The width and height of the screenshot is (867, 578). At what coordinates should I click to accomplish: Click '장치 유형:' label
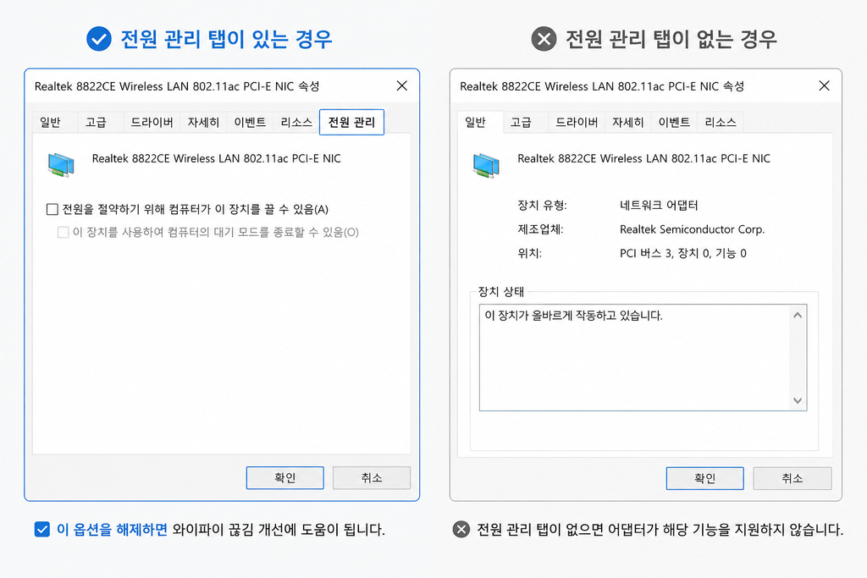coord(542,206)
